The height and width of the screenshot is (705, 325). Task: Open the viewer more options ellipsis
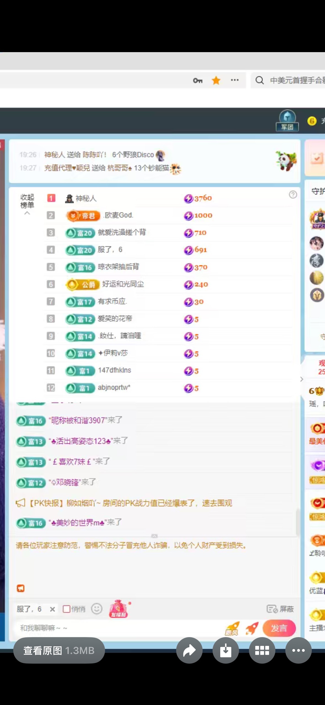coord(298,650)
